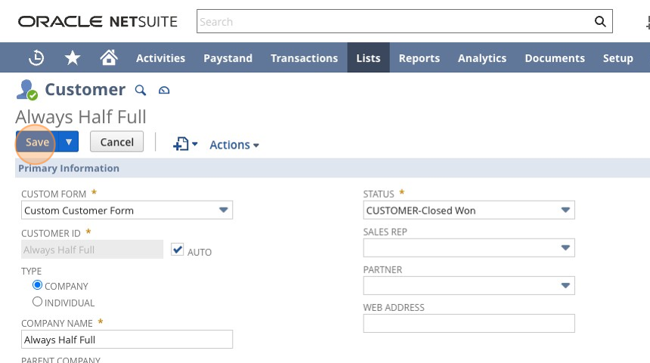Expand the Sales Rep dropdown

click(469, 248)
